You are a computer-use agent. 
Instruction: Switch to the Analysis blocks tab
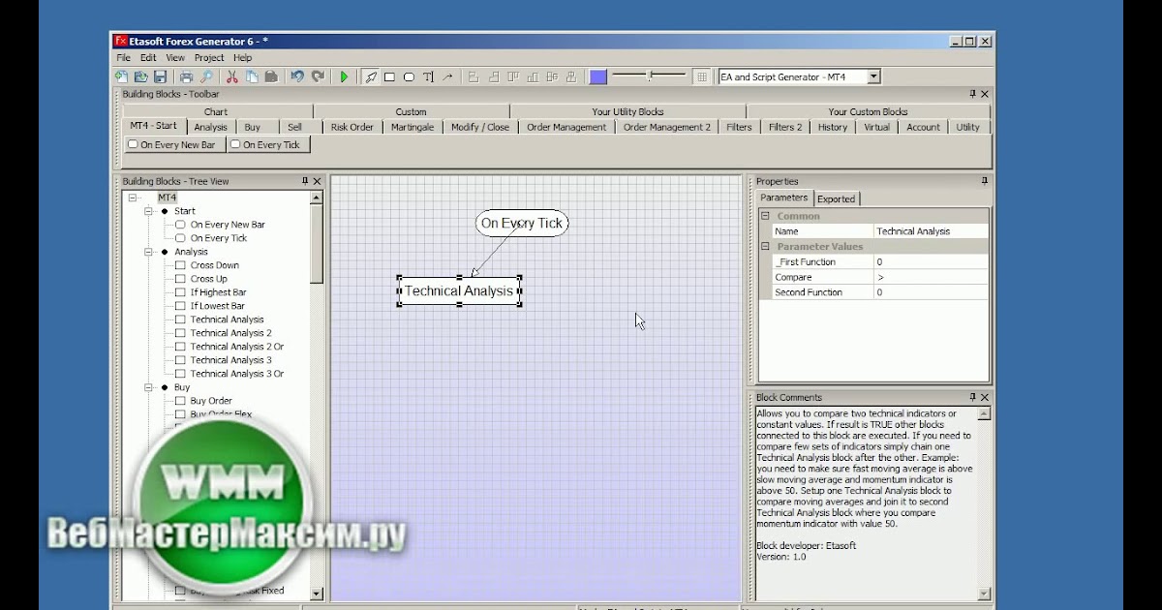click(x=210, y=127)
